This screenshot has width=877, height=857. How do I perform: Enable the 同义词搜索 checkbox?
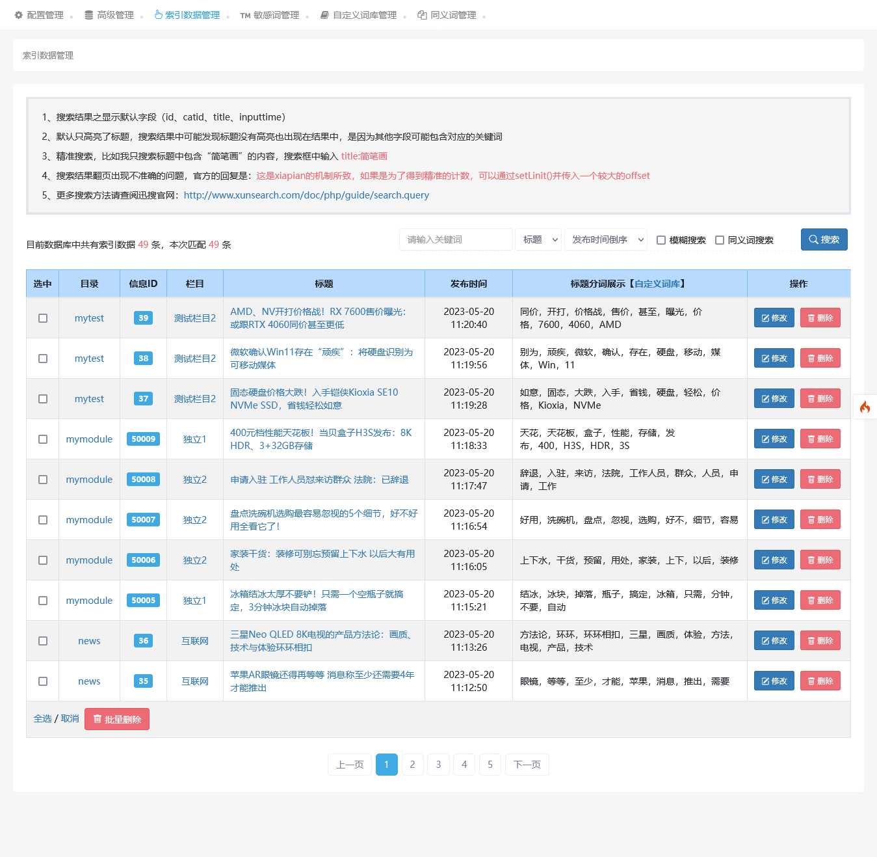pyautogui.click(x=720, y=240)
